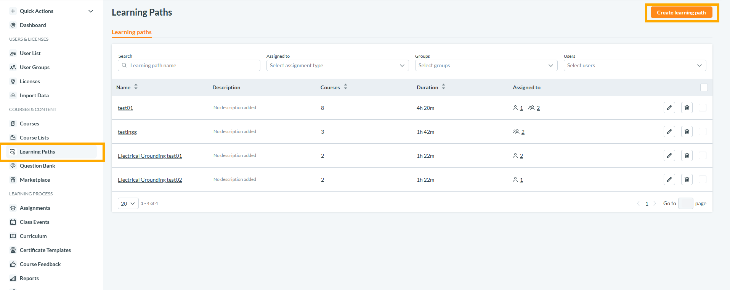Edit Electrical Grounding test01 via pencil icon
730x290 pixels.
click(x=669, y=155)
